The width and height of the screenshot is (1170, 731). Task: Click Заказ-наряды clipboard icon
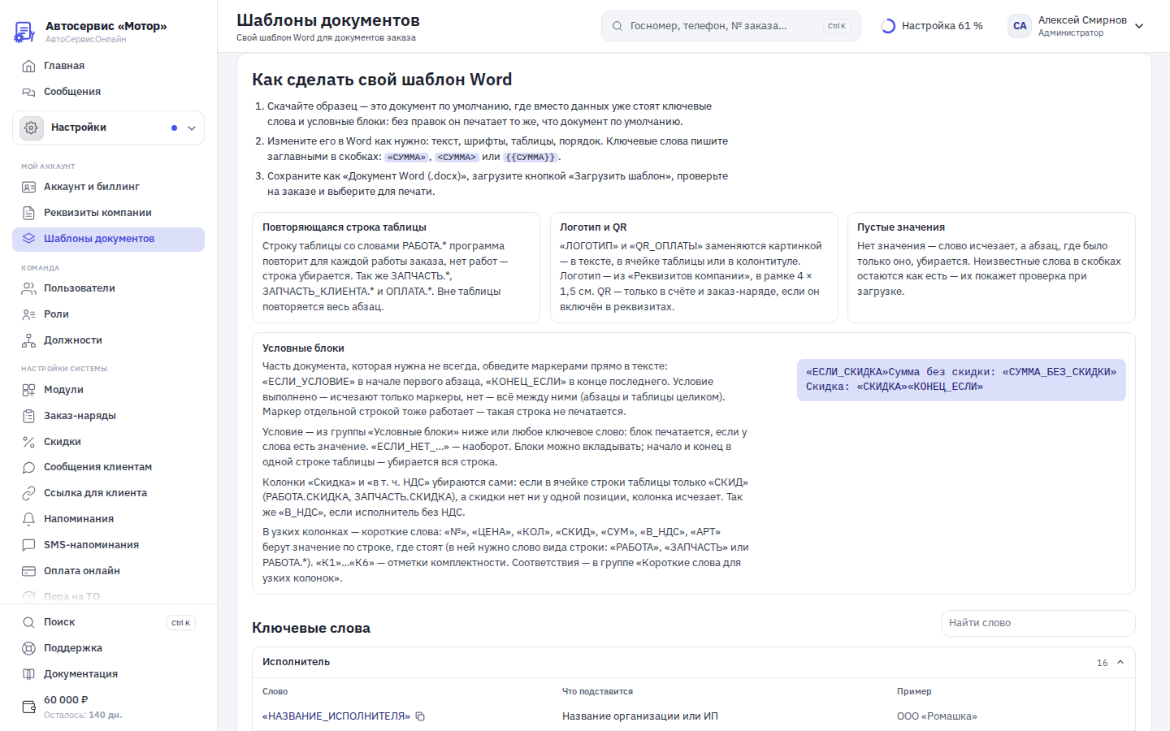coord(28,416)
